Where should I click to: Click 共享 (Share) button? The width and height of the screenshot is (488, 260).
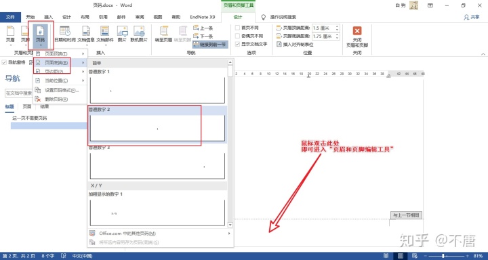(472, 18)
